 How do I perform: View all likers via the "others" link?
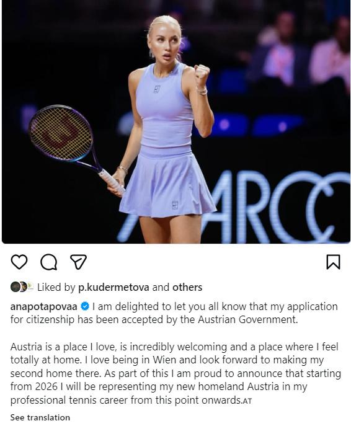187,287
